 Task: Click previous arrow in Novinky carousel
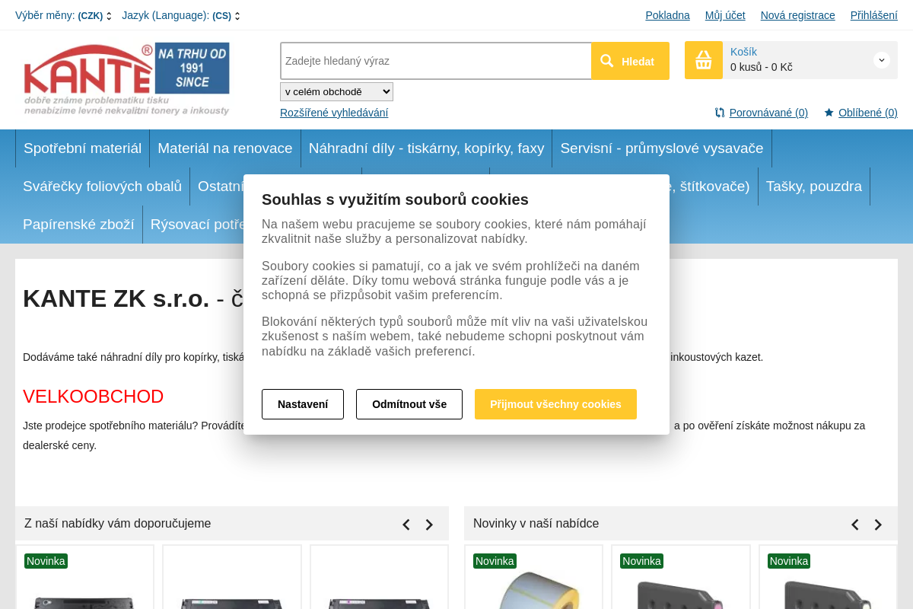[855, 525]
